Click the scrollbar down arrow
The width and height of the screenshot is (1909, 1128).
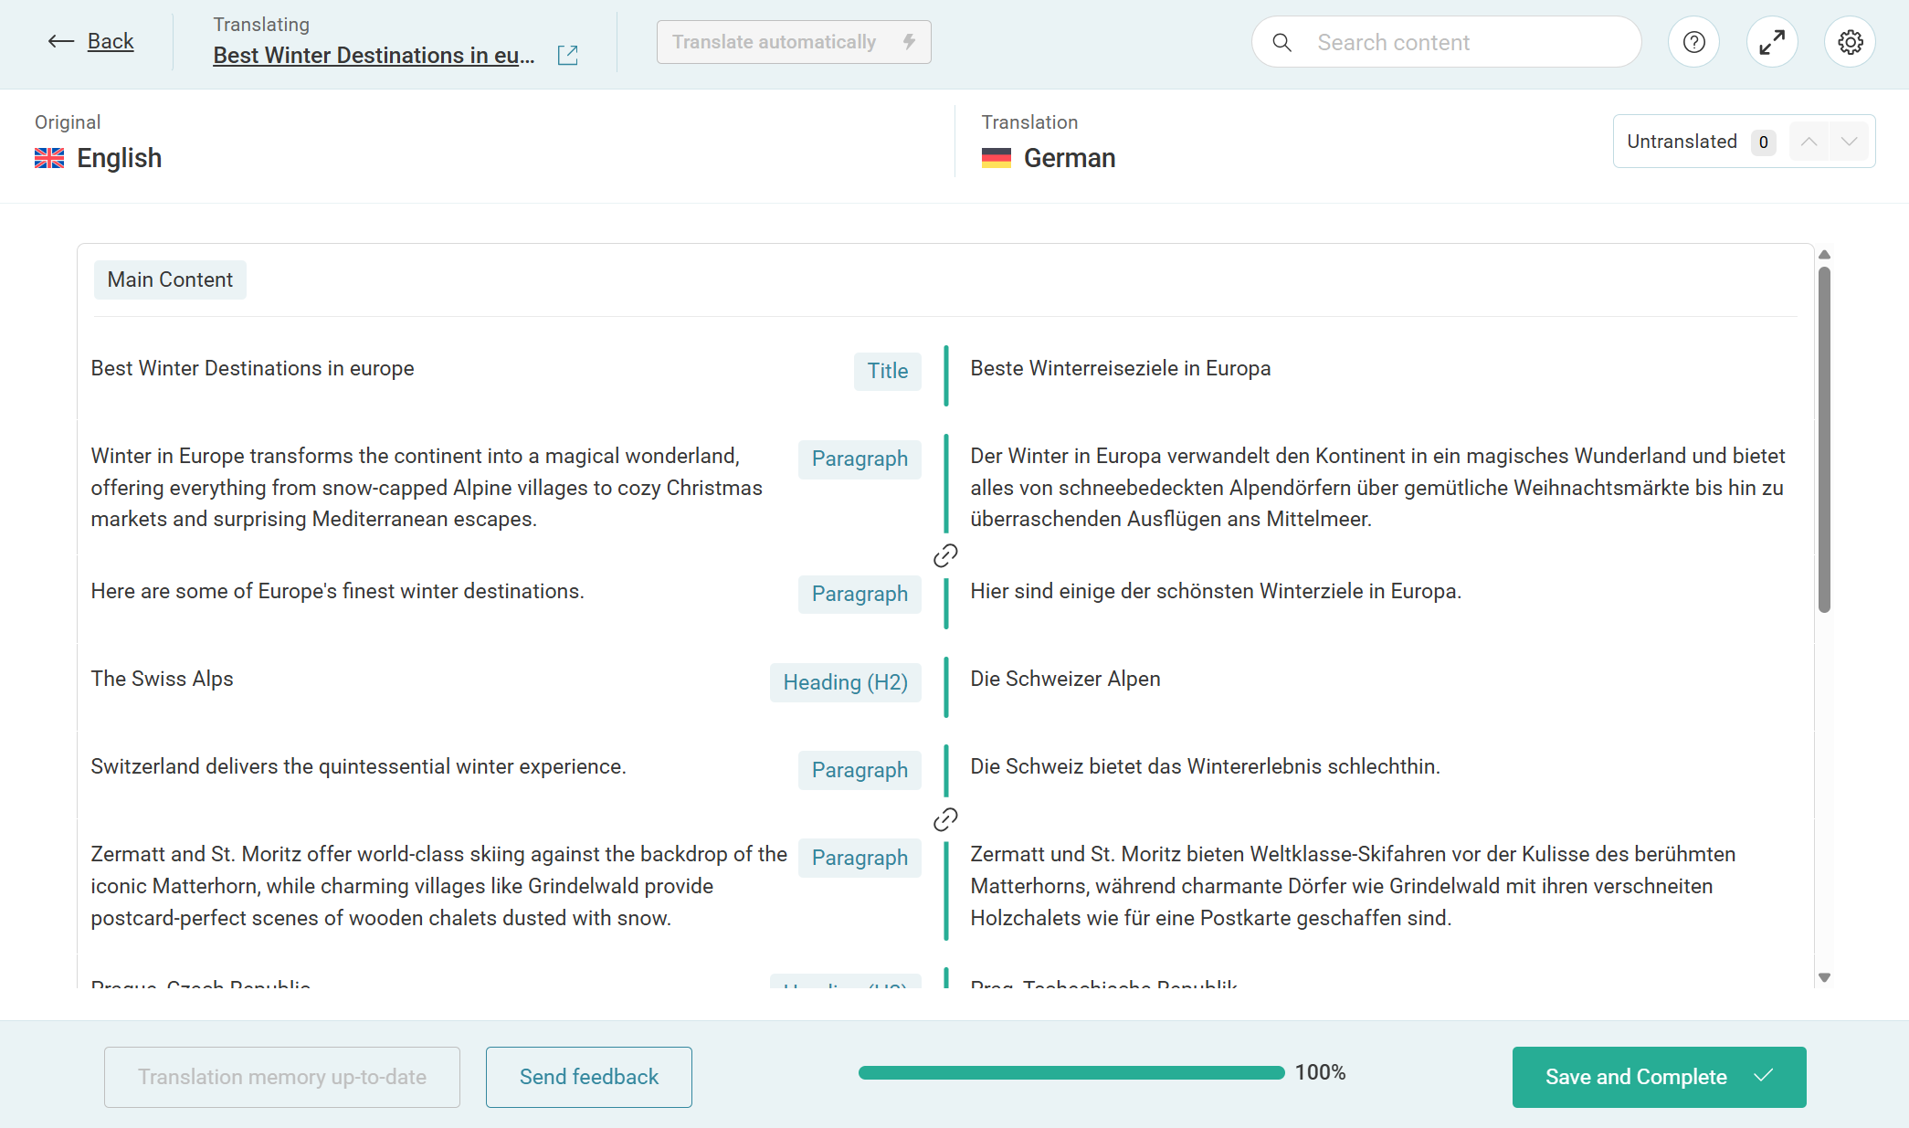(1824, 976)
